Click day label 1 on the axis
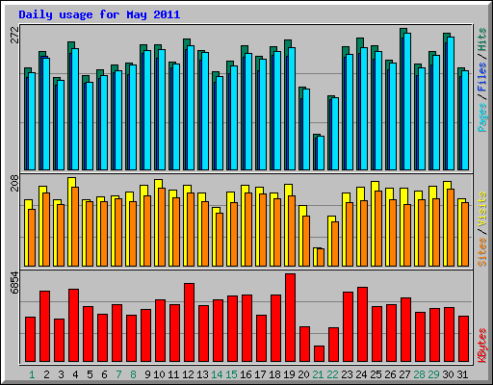 pos(32,374)
